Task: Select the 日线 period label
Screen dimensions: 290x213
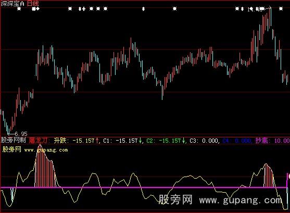Action: click(x=33, y=4)
